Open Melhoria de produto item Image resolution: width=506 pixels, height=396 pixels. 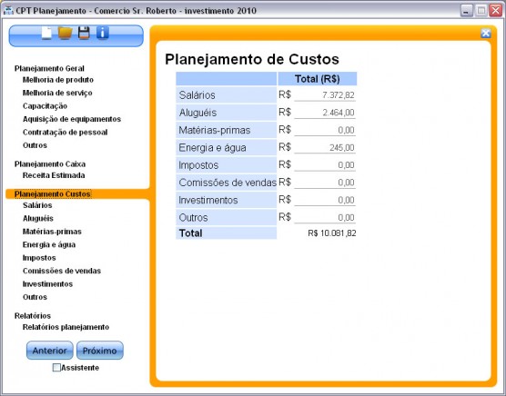pos(58,80)
